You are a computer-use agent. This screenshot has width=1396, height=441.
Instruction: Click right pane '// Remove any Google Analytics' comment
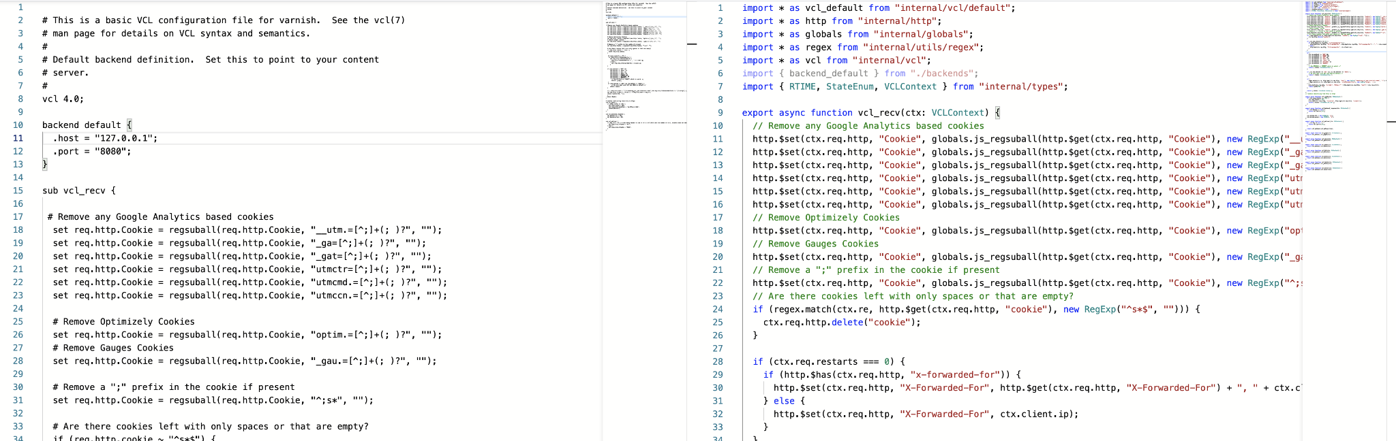coord(868,126)
